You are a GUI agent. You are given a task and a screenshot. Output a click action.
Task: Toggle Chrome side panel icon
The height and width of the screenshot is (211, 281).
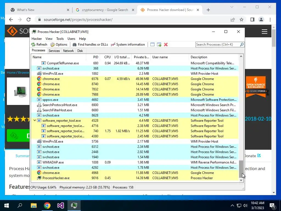tap(252, 20)
